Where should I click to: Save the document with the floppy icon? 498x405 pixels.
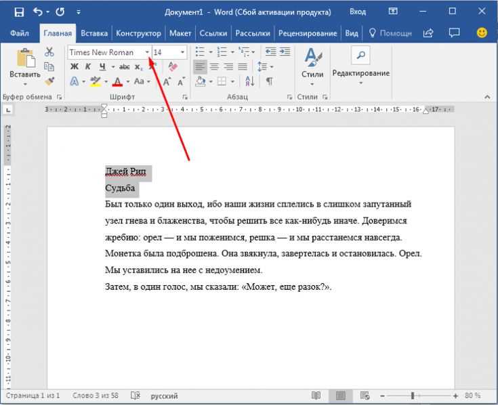(x=19, y=12)
